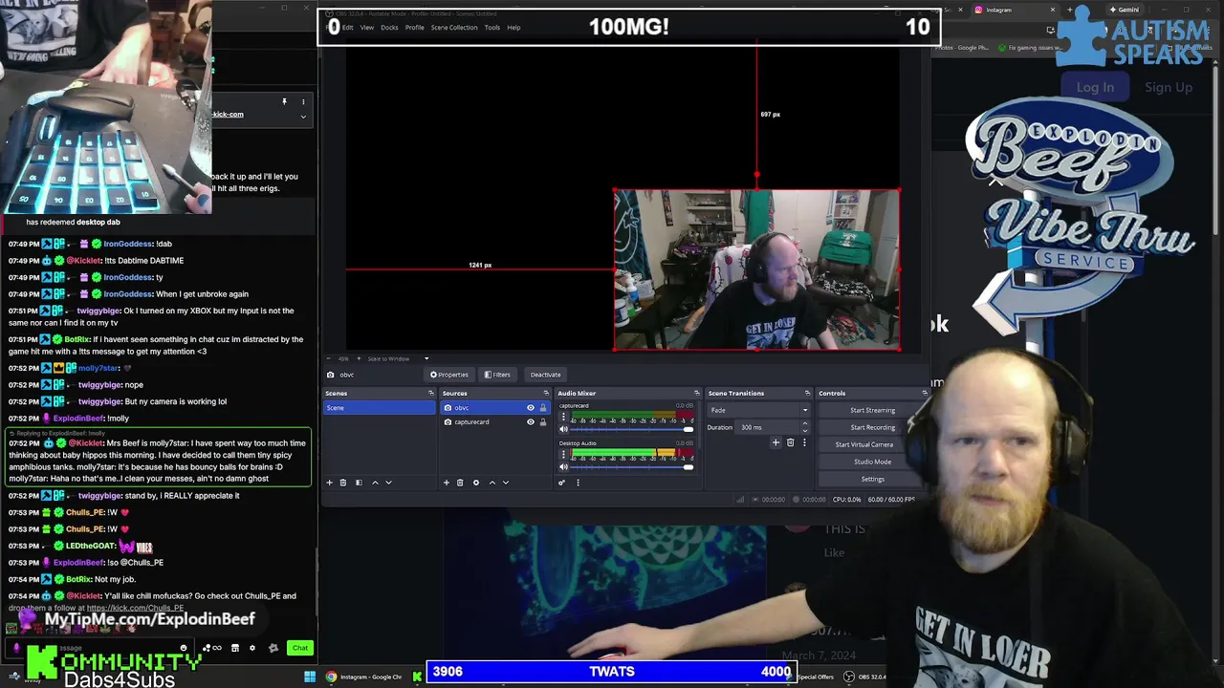Pop out the Sources dock
This screenshot has width=1224, height=688.
[x=546, y=394]
